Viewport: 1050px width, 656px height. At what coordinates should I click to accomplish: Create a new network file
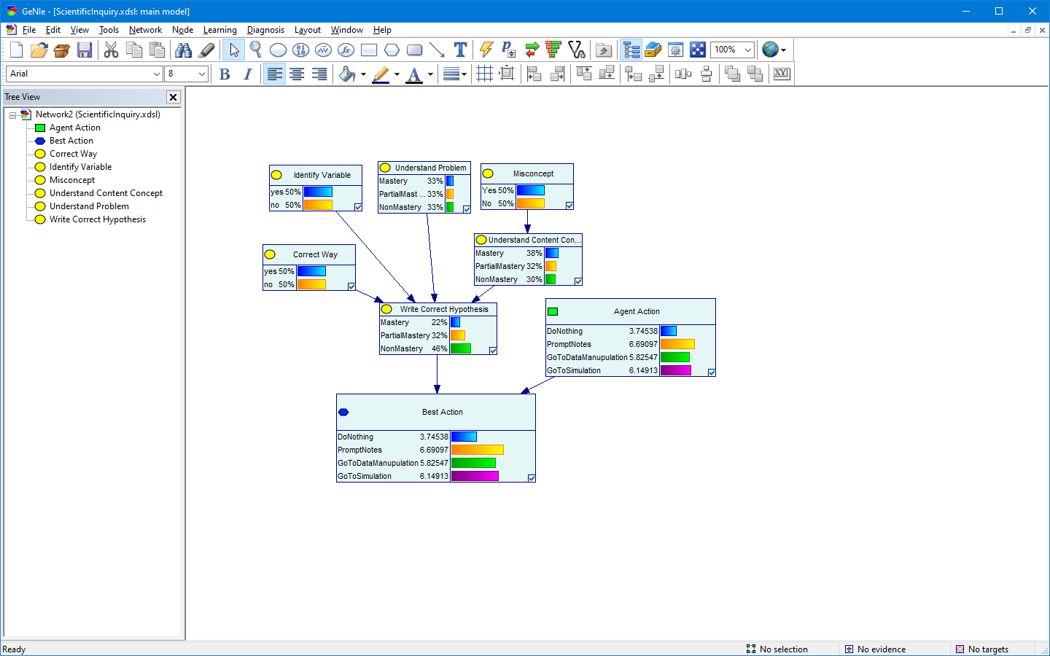click(x=17, y=50)
